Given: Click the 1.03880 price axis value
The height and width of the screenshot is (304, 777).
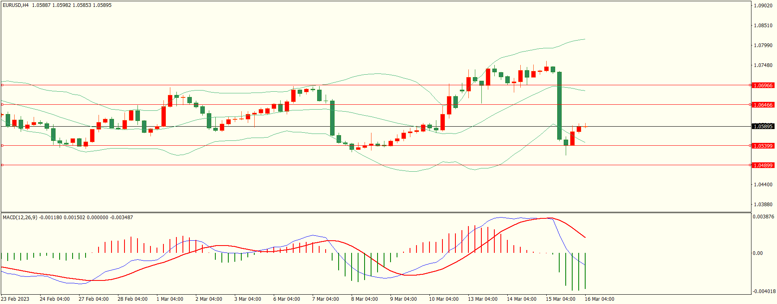Looking at the screenshot, I should 763,205.
